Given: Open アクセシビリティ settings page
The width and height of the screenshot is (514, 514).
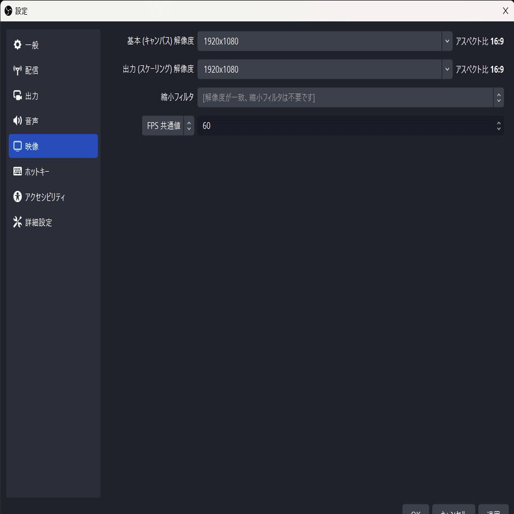Looking at the screenshot, I should [x=53, y=196].
